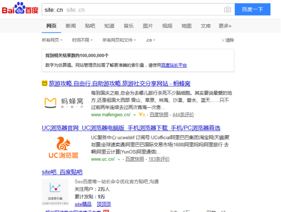Expand the 所有网页 filter dropdown
Screen dimensions: 281x212
[52, 40]
